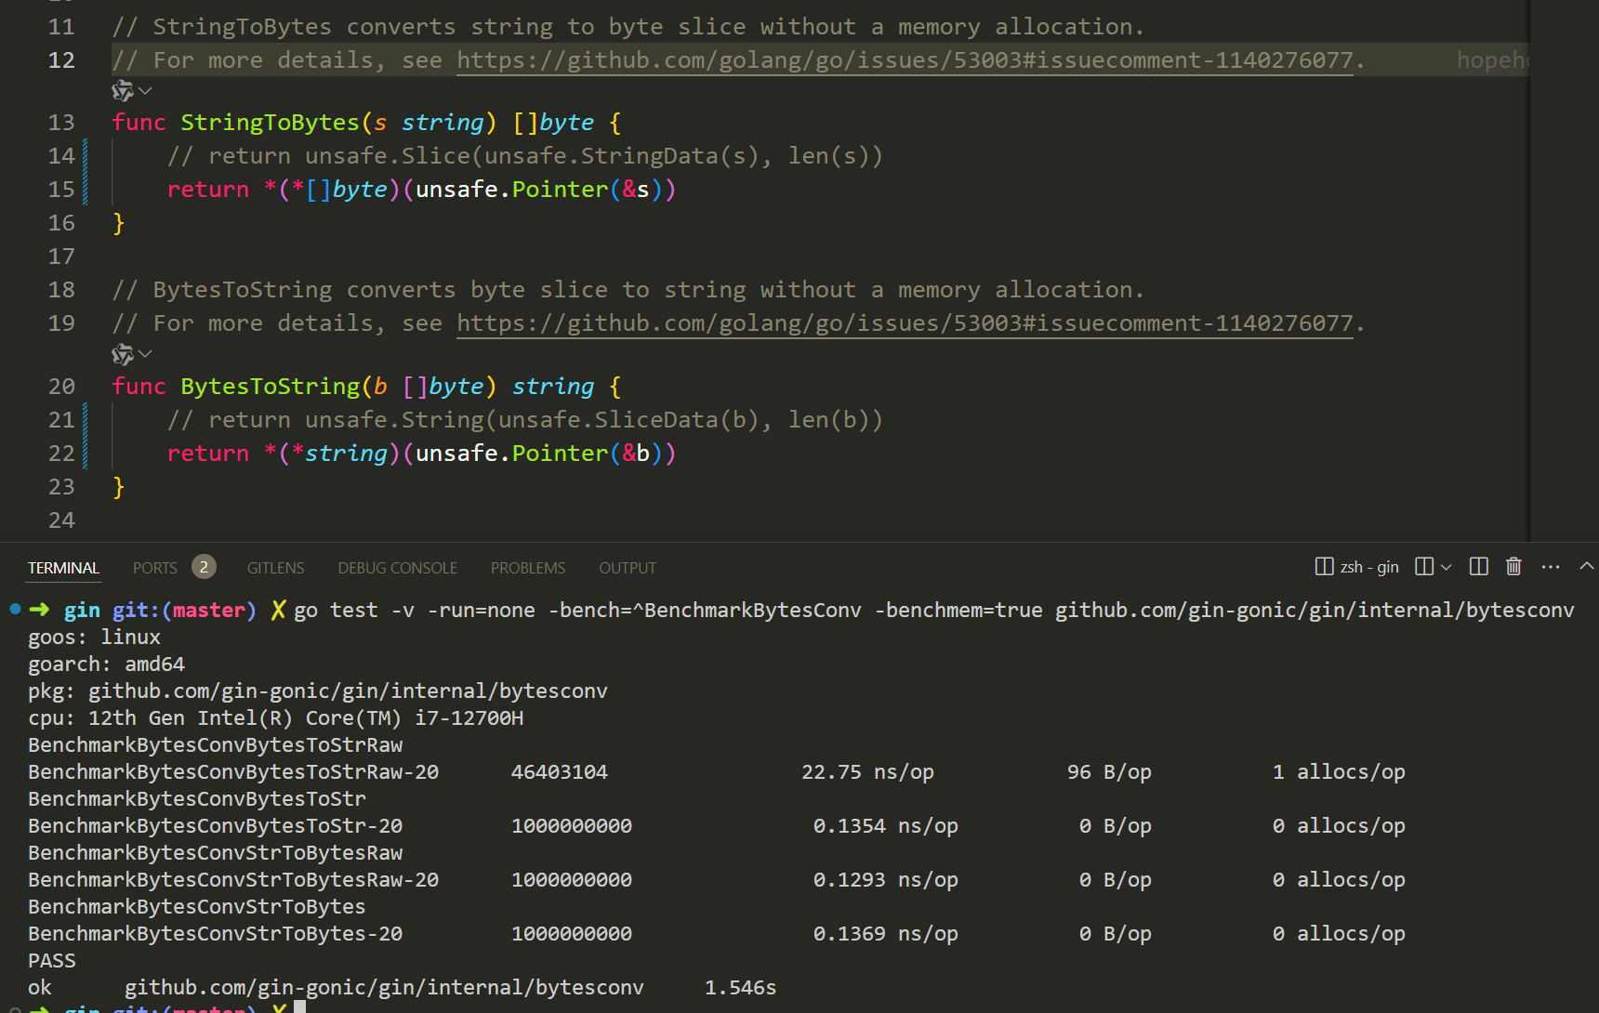Click BenchmarkBytesConvStrToBytesRaw-20 result name
The image size is (1599, 1013).
[233, 880]
